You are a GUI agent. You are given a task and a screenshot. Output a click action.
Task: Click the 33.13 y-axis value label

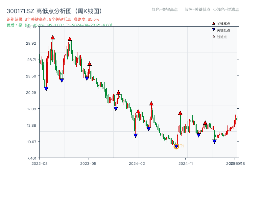click(x=31, y=28)
